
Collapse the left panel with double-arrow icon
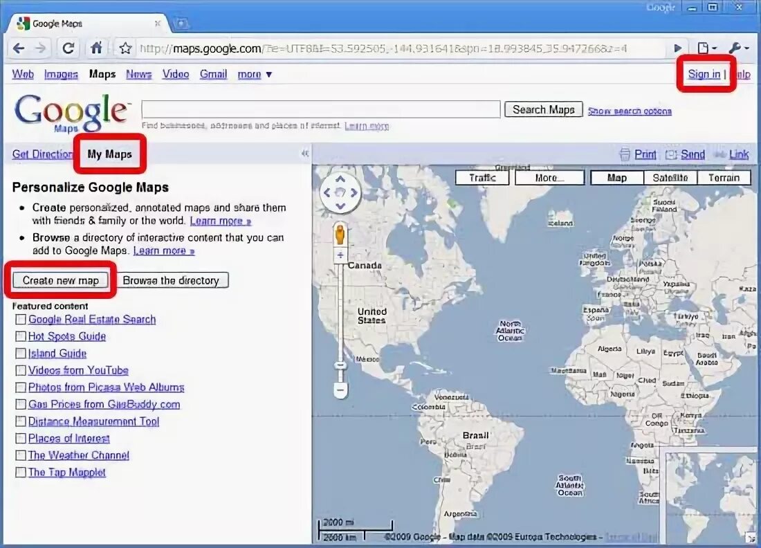305,154
